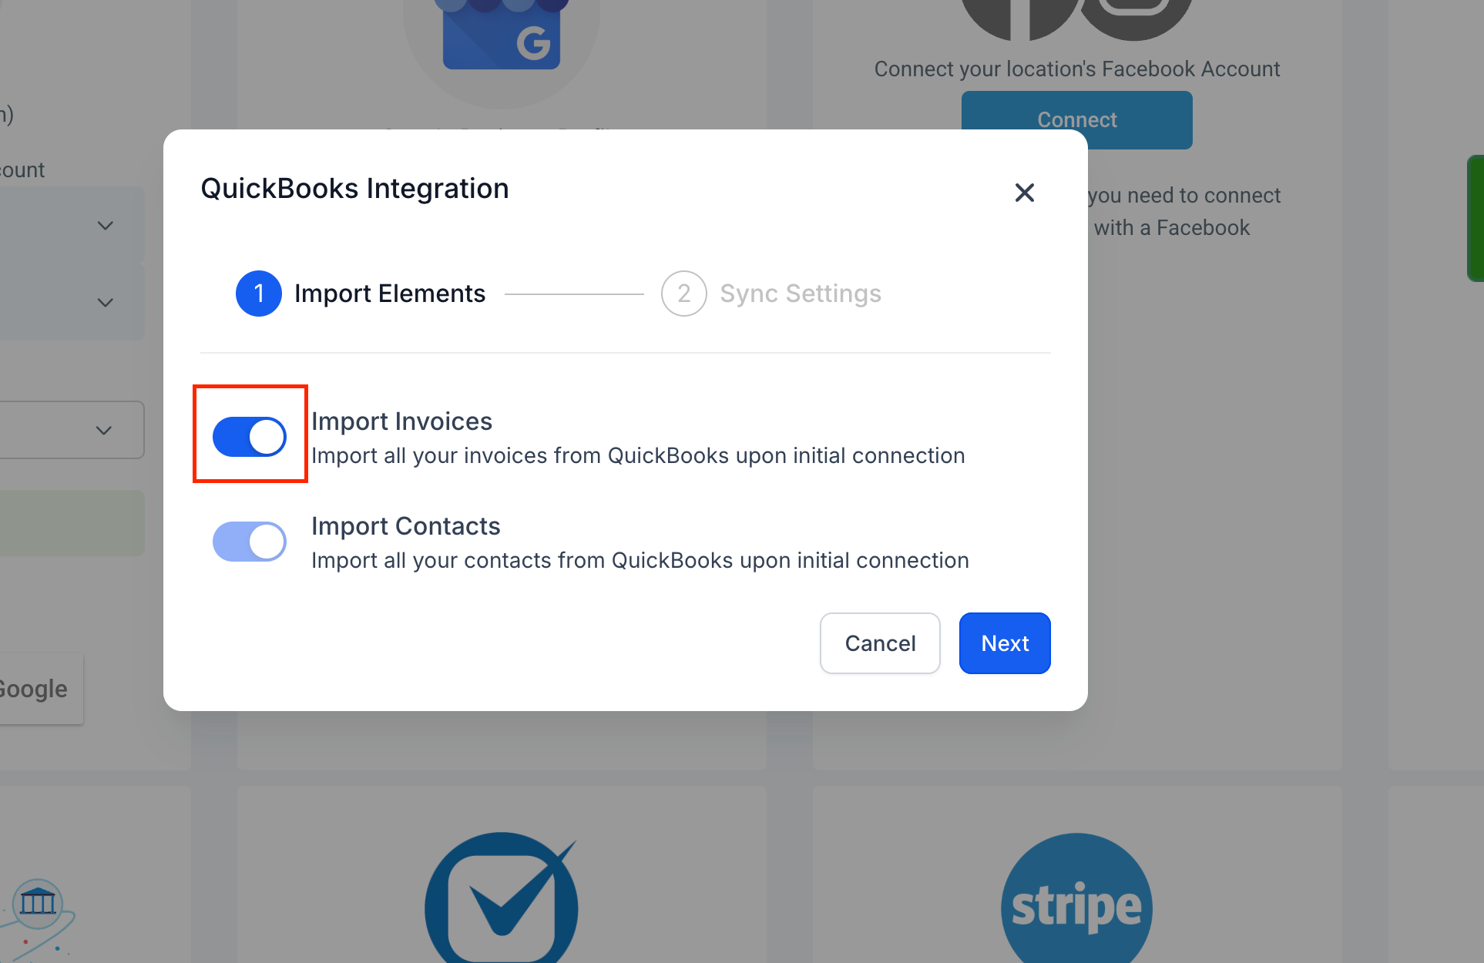This screenshot has height=963, width=1484.
Task: Click the QuickBooks Integration close button
Action: tap(1023, 193)
